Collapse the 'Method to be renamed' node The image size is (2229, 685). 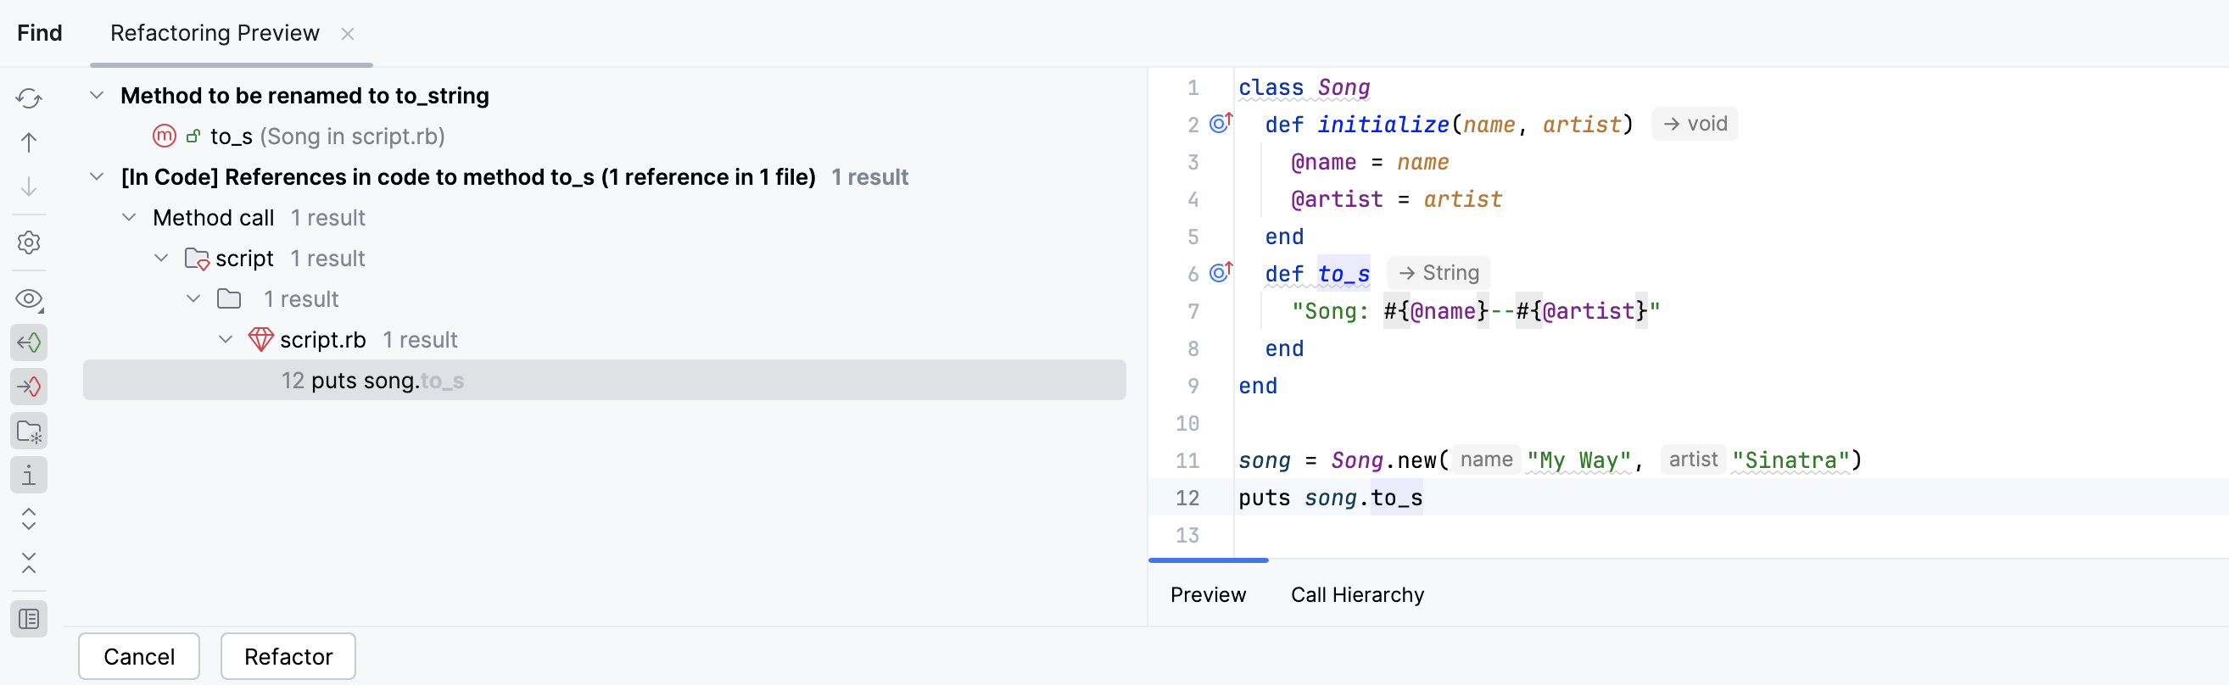97,95
